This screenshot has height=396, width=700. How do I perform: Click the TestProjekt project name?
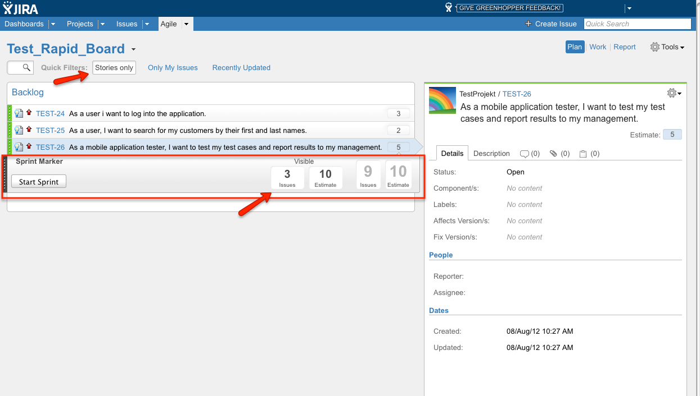click(x=477, y=94)
